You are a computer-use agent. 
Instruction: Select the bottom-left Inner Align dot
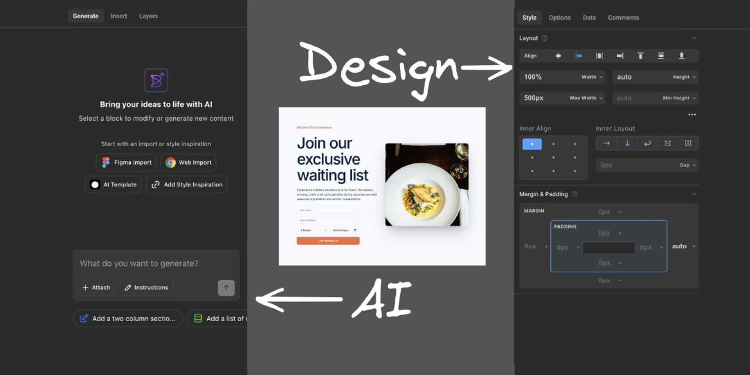[532, 171]
